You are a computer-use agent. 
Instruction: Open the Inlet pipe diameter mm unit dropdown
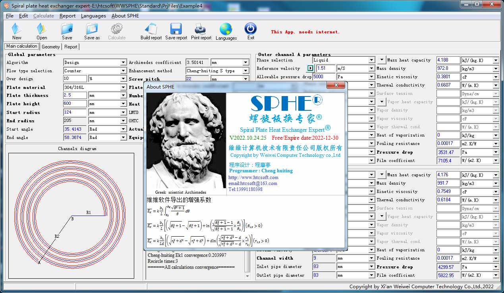point(372,266)
